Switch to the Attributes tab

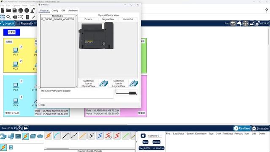pyautogui.click(x=73, y=11)
